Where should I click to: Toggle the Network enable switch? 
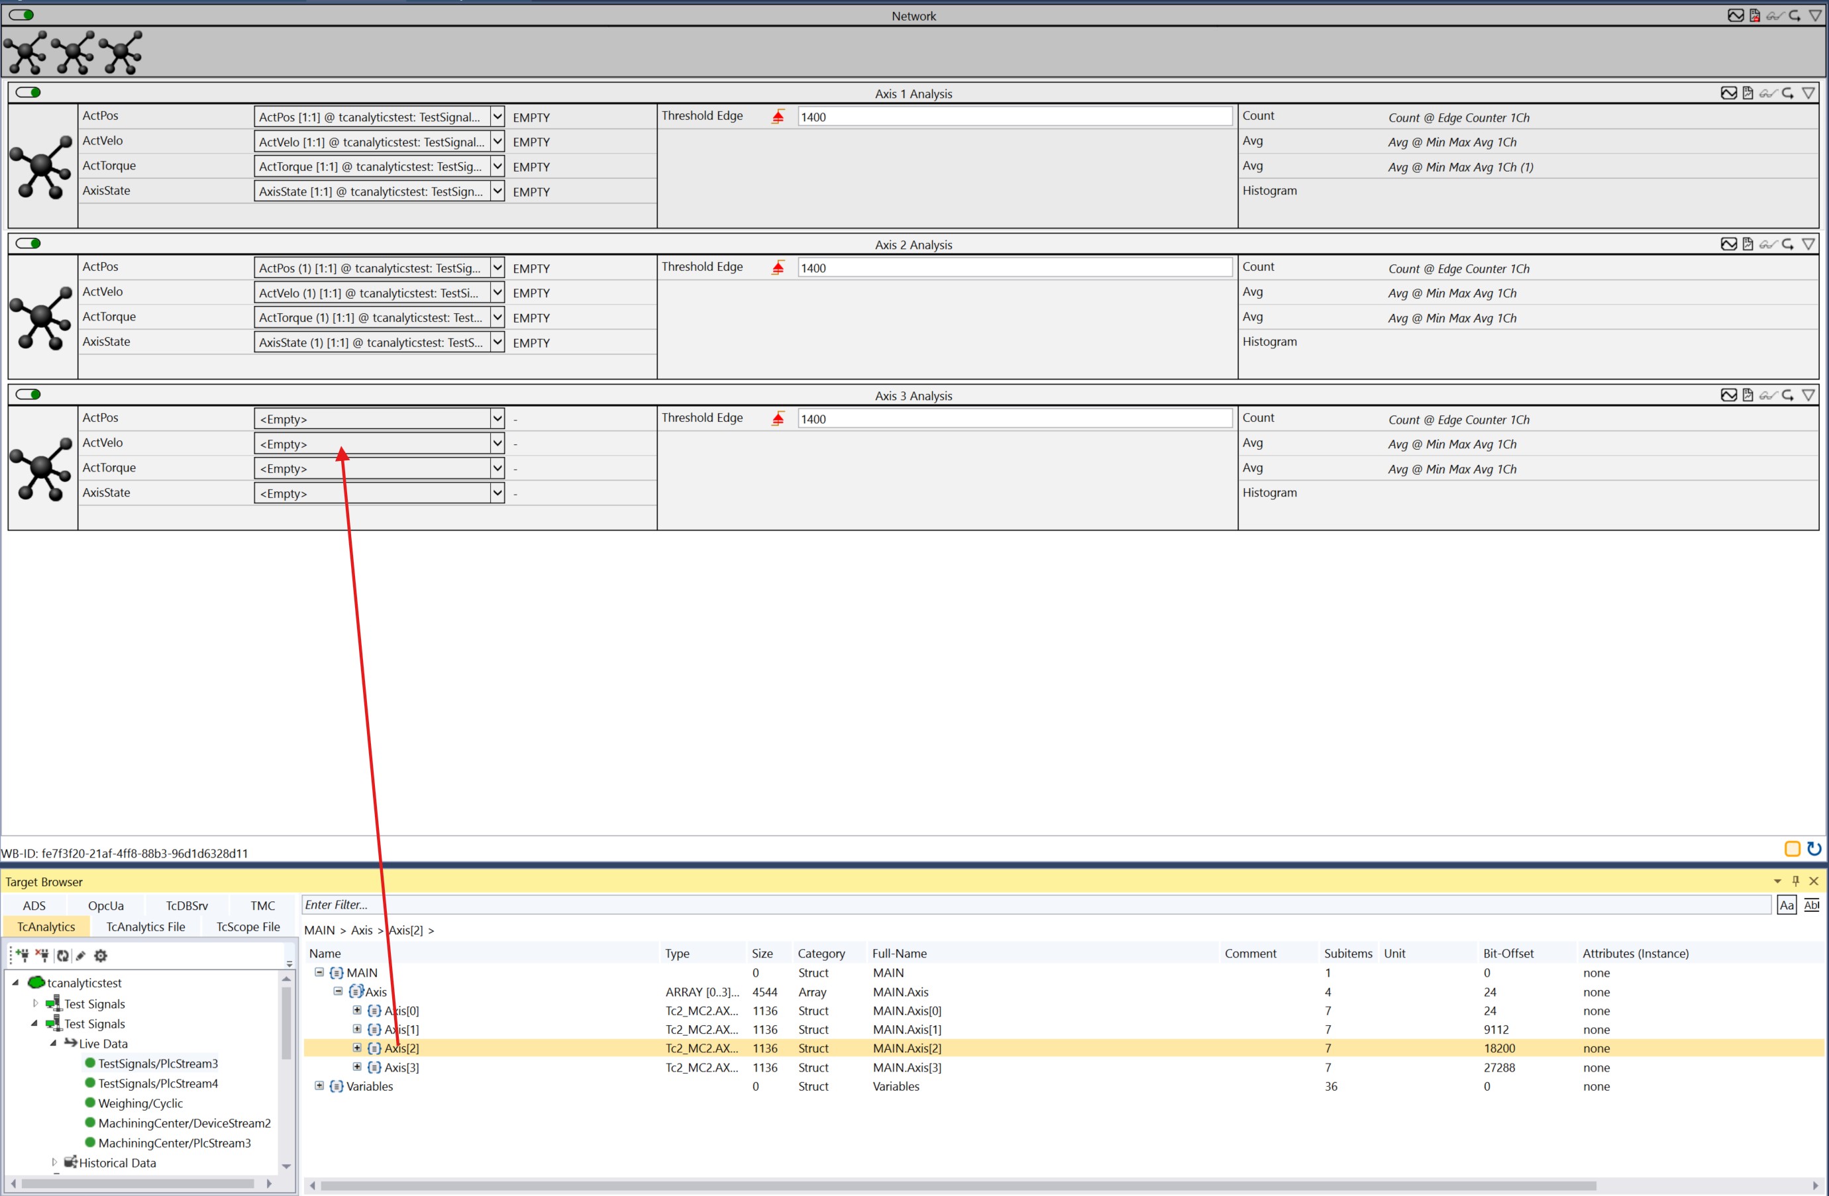21,15
